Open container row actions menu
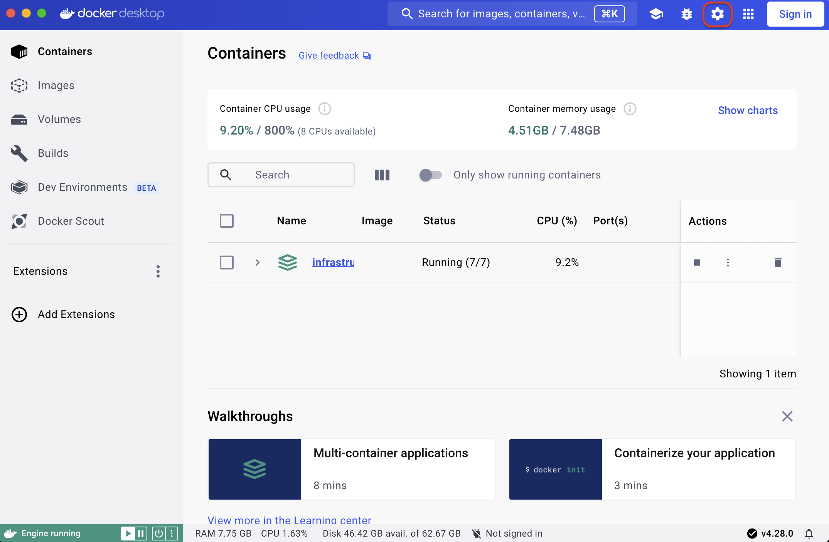This screenshot has width=829, height=542. coord(728,263)
